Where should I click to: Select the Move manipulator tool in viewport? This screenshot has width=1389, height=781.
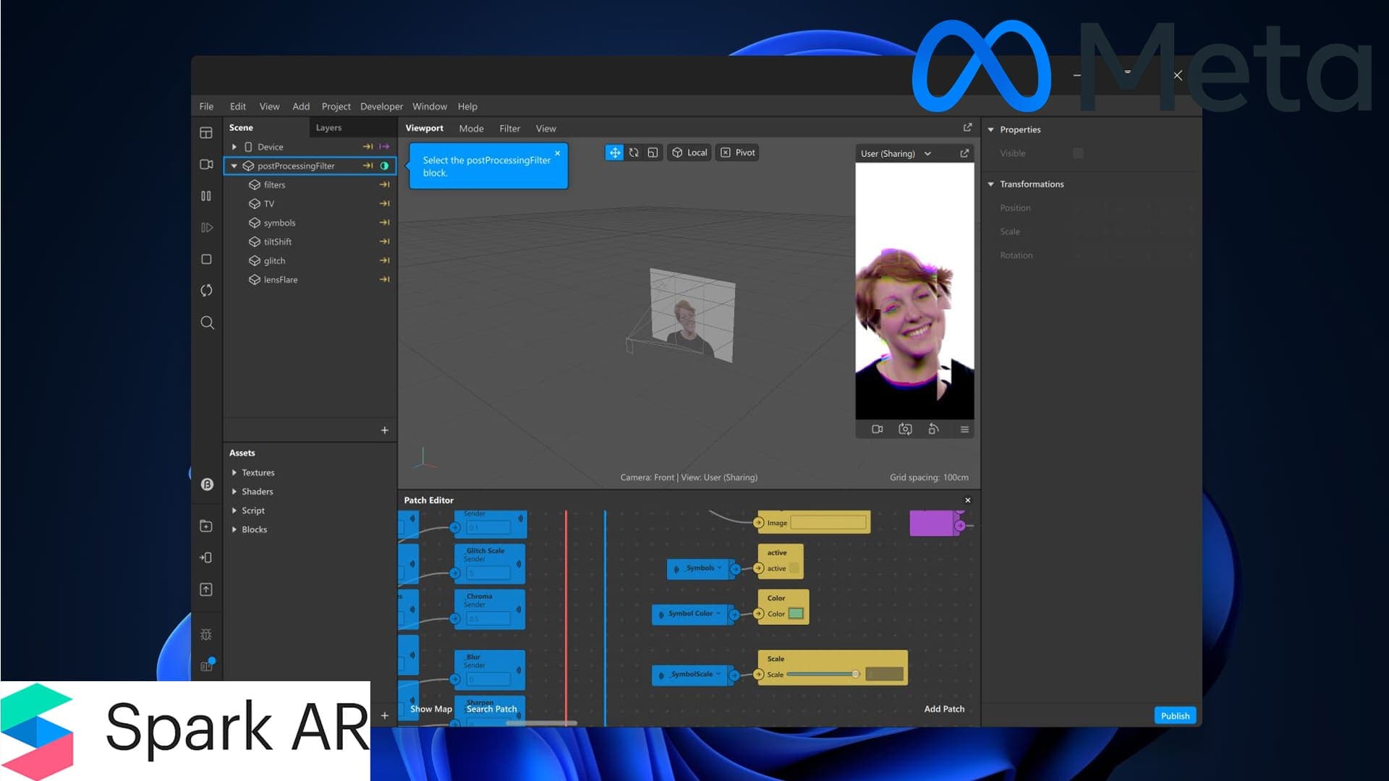pos(614,153)
